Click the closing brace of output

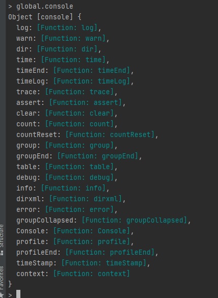coord(10,284)
